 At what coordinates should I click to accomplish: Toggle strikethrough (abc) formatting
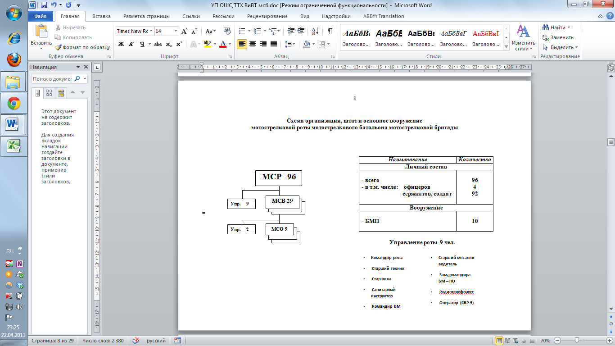(x=158, y=44)
